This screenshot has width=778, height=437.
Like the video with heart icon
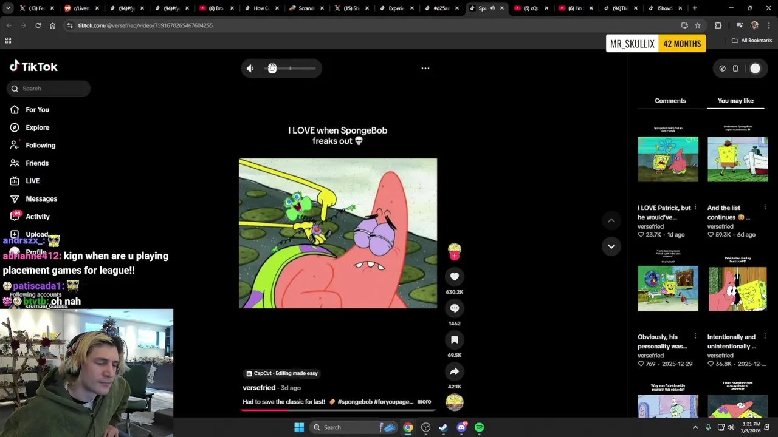(455, 277)
